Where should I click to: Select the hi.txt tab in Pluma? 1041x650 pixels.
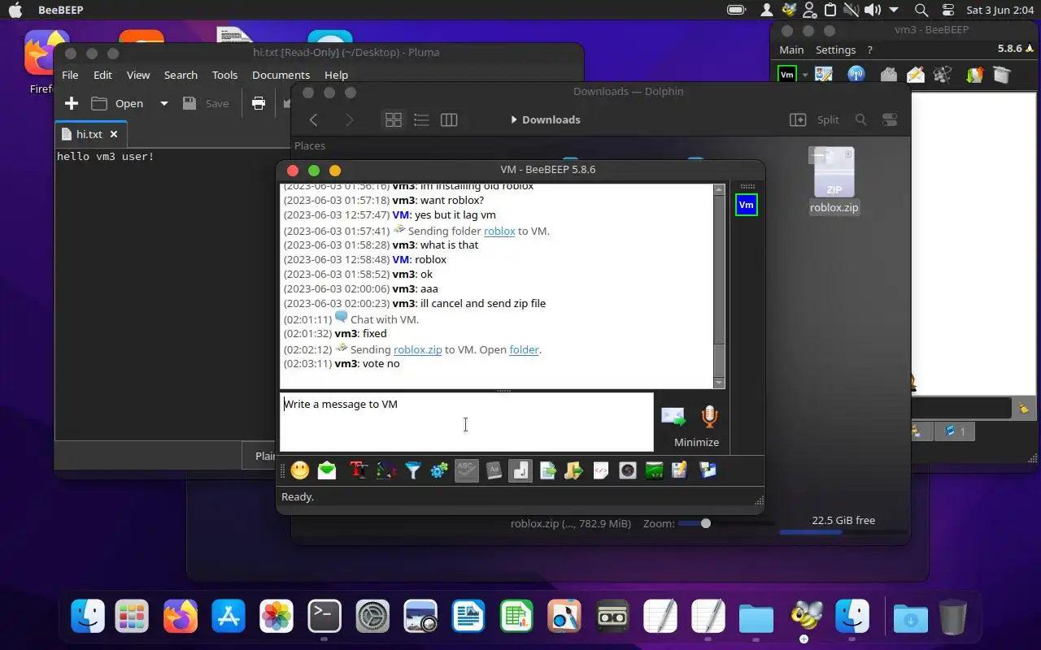point(89,134)
